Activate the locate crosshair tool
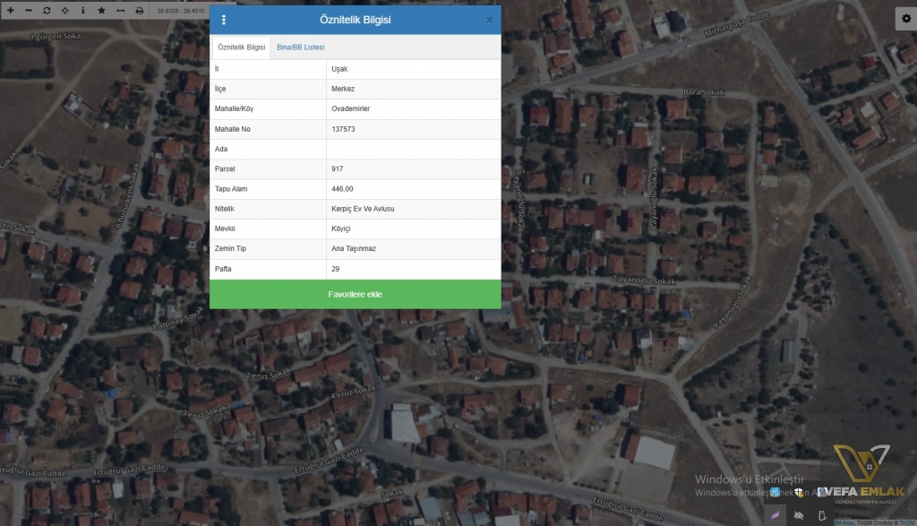Screen dimensions: 917x526 (x=64, y=10)
